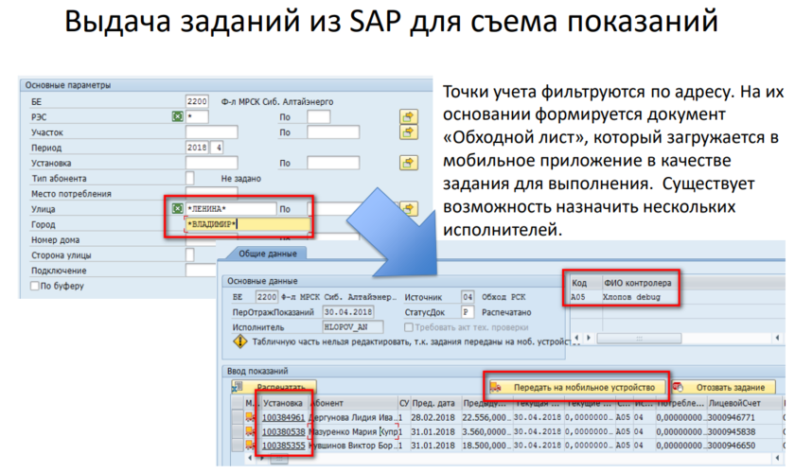Open multiple selection for Участок row
The image size is (795, 473).
408,132
